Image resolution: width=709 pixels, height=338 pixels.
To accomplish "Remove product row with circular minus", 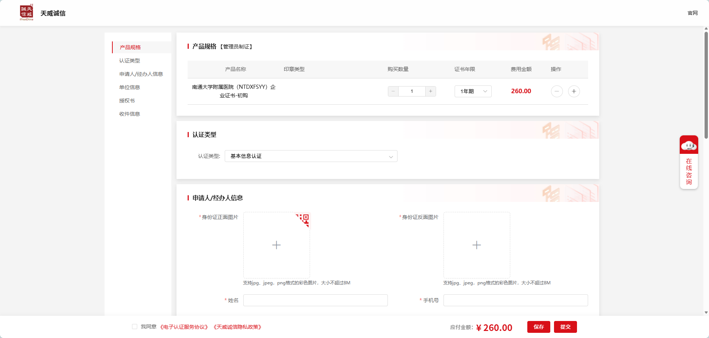I will click(557, 91).
